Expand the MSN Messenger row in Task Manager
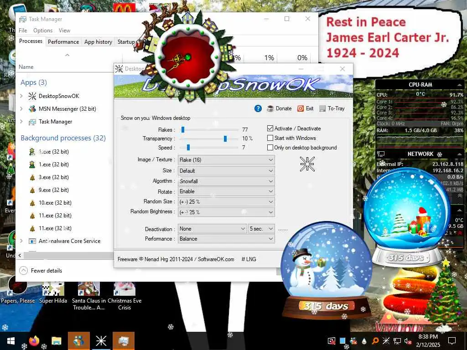 (21, 109)
